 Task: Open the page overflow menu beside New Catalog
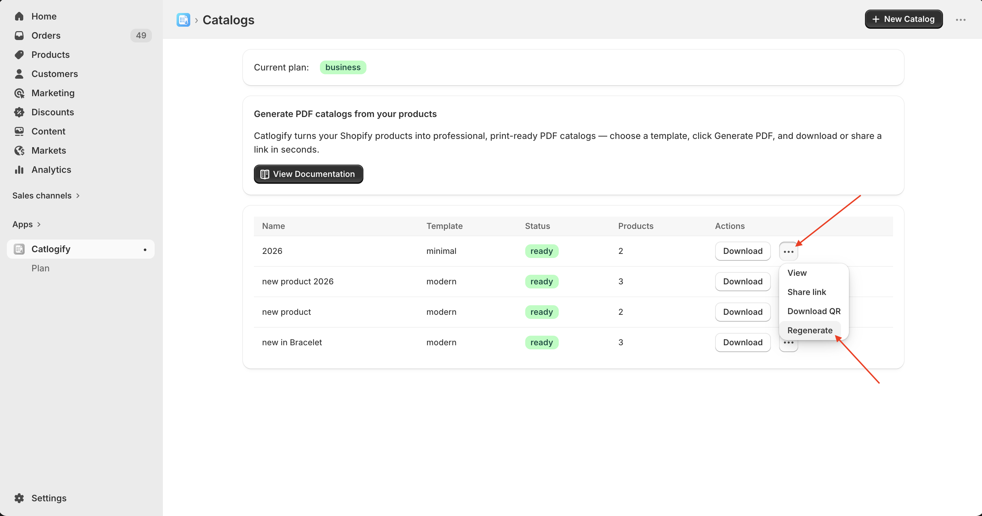pyautogui.click(x=961, y=20)
